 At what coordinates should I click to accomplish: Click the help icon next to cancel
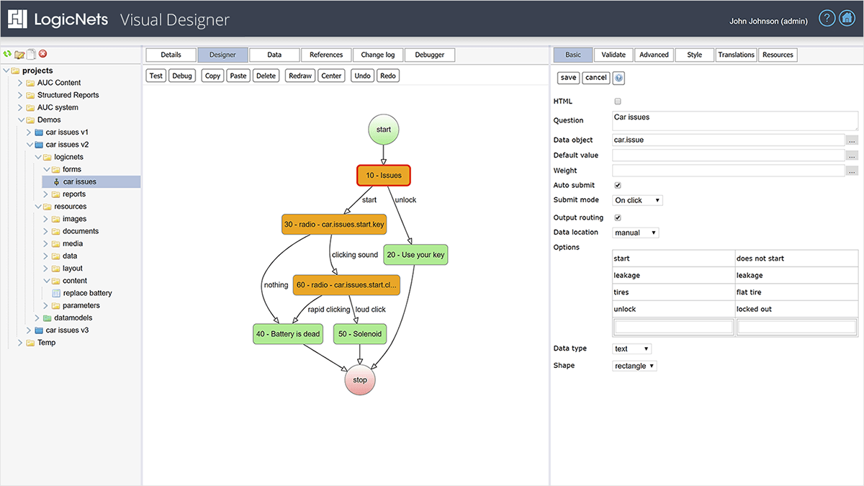[x=618, y=78]
